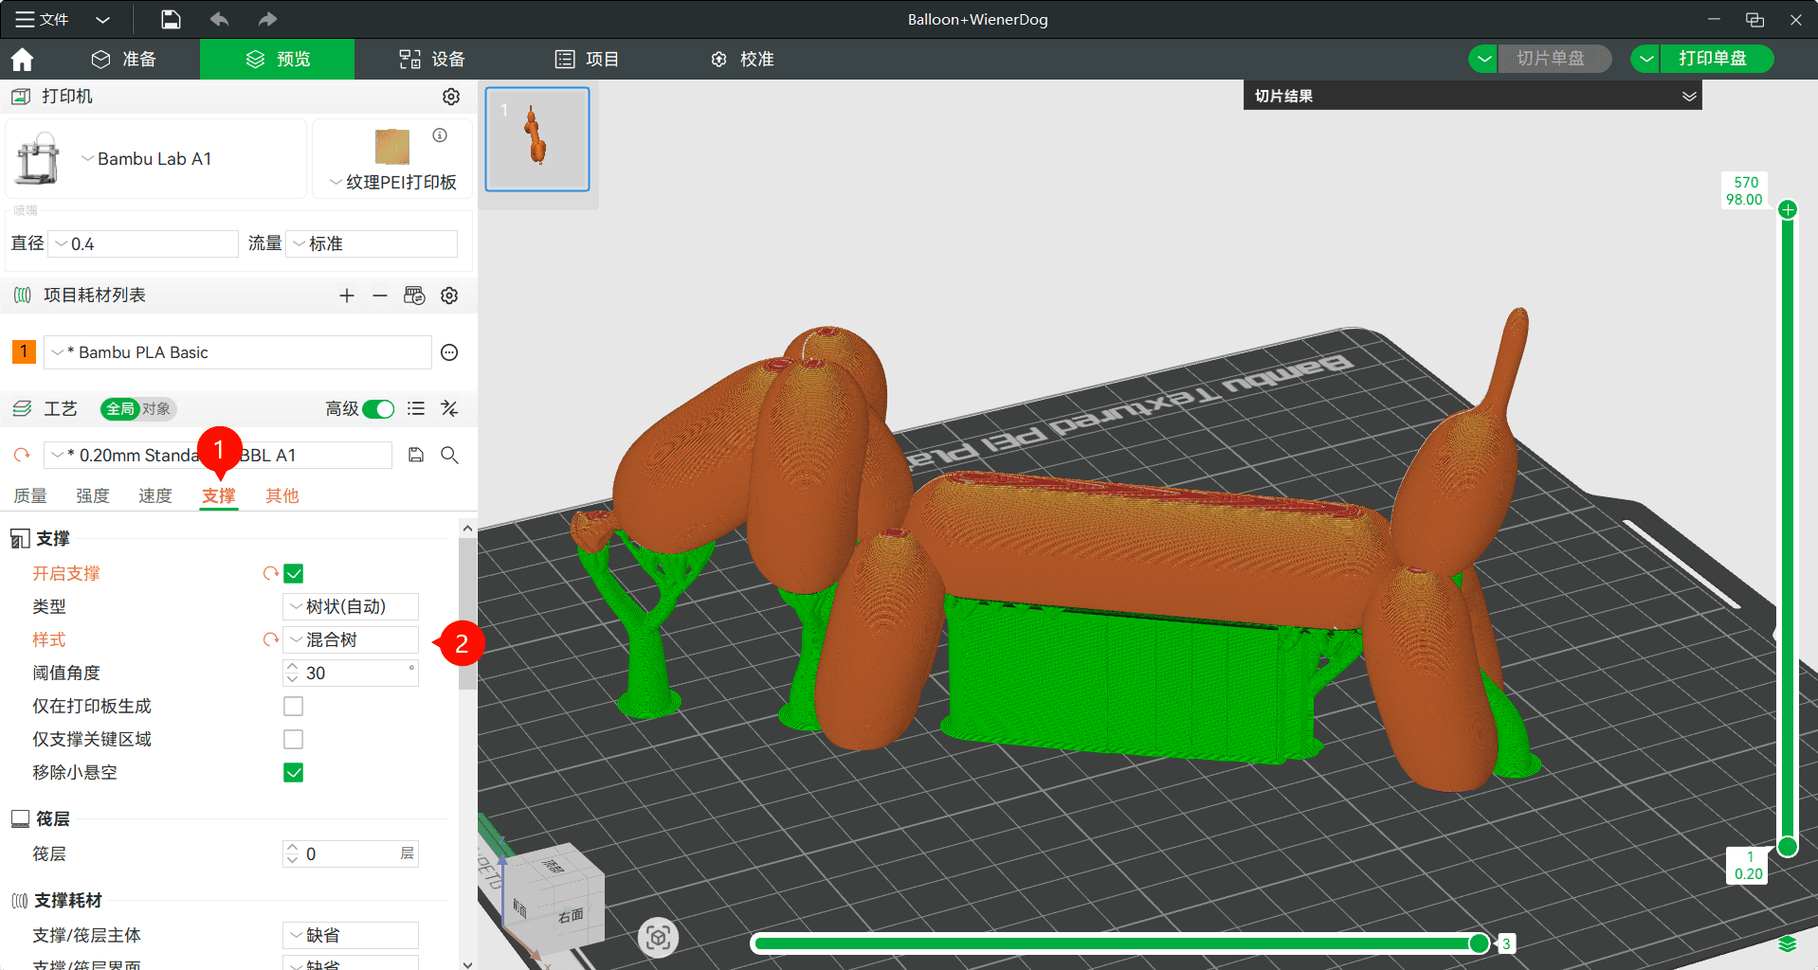Viewport: 1818px width, 970px height.
Task: Enable 仅在打印板生成 checkbox
Action: tap(294, 706)
